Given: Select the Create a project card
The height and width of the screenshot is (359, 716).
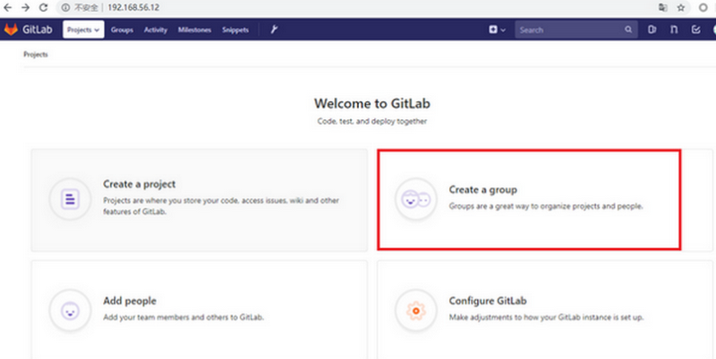Looking at the screenshot, I should click(x=199, y=200).
